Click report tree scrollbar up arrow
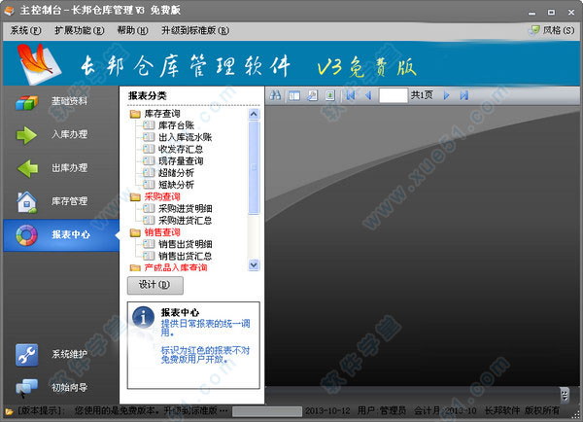This screenshot has height=422, width=583. tap(254, 114)
